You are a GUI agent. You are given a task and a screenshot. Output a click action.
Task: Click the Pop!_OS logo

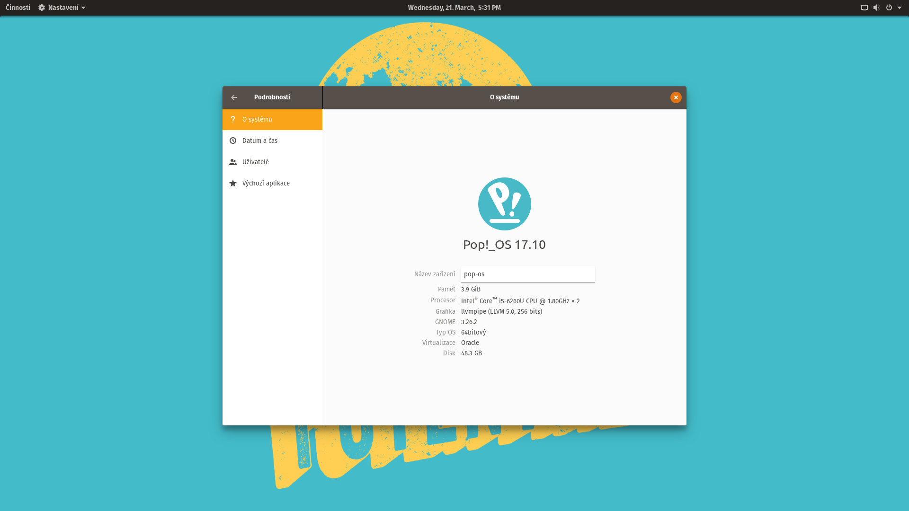[x=504, y=204]
